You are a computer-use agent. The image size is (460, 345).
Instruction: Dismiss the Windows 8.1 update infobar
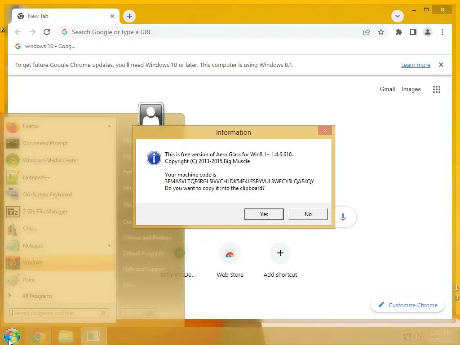pyautogui.click(x=441, y=65)
